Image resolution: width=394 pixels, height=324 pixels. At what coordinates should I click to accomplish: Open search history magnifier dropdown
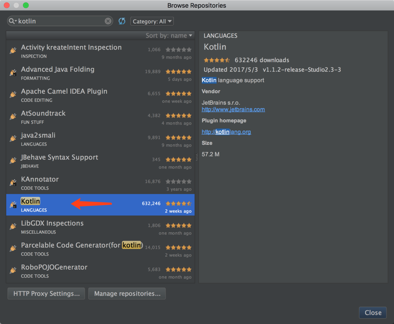click(13, 21)
